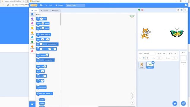Tick the x position reporter checkbox
The height and width of the screenshot is (107, 190).
tap(37, 100)
